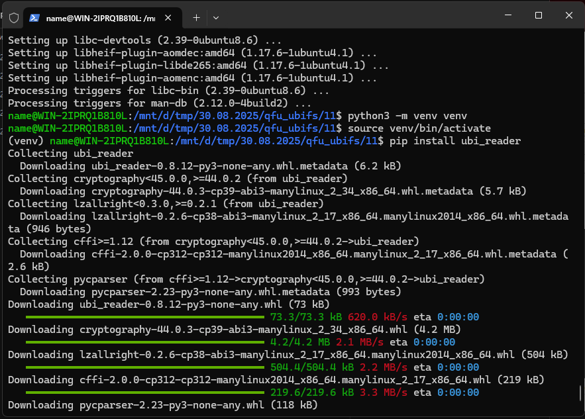The image size is (585, 419).
Task: Close the name@WIN-2IPRQ1B810L tab
Action: [168, 18]
